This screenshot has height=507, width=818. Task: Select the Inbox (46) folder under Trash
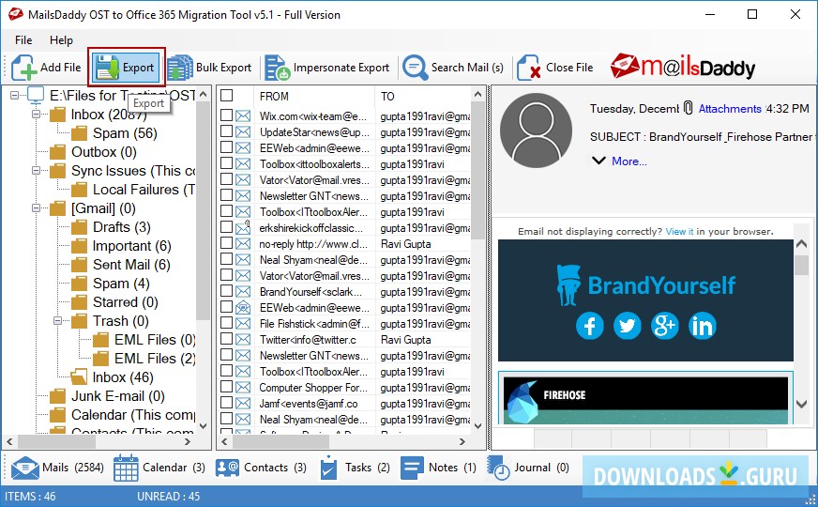113,377
